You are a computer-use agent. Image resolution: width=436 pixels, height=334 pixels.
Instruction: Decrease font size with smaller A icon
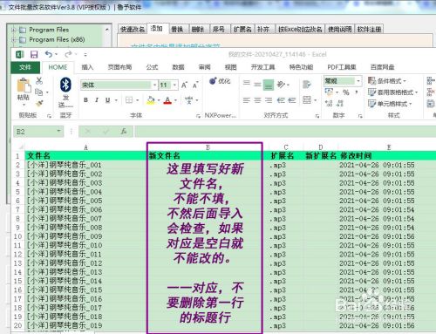coord(195,85)
